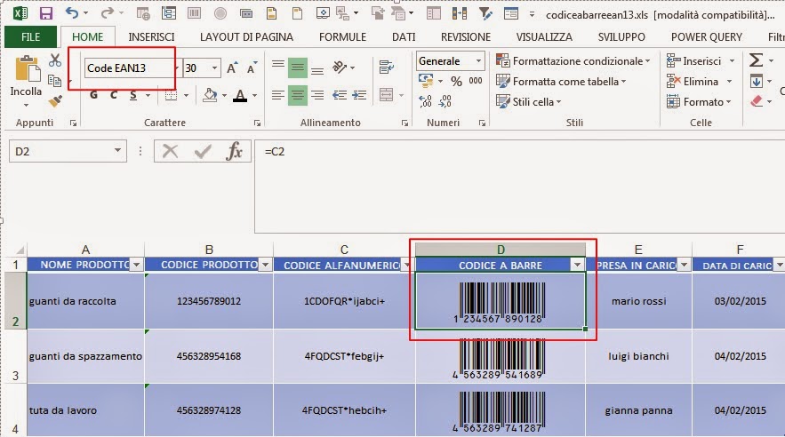Toggle bold G formatting
Screen dimensions: 785x437
coord(93,95)
